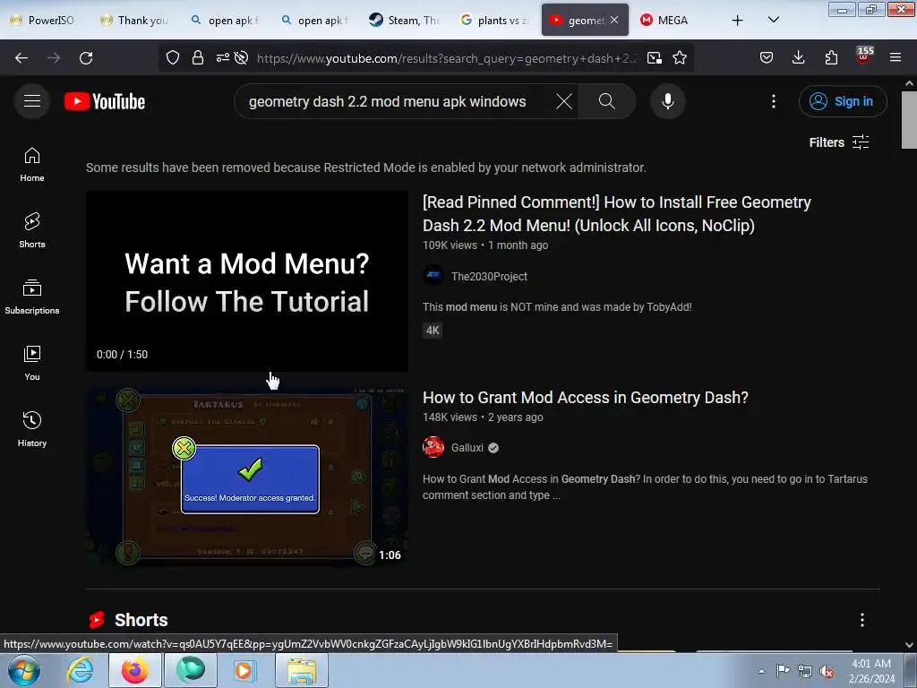This screenshot has width=917, height=688.
Task: Switch to the PowerISO tab
Action: tap(42, 21)
